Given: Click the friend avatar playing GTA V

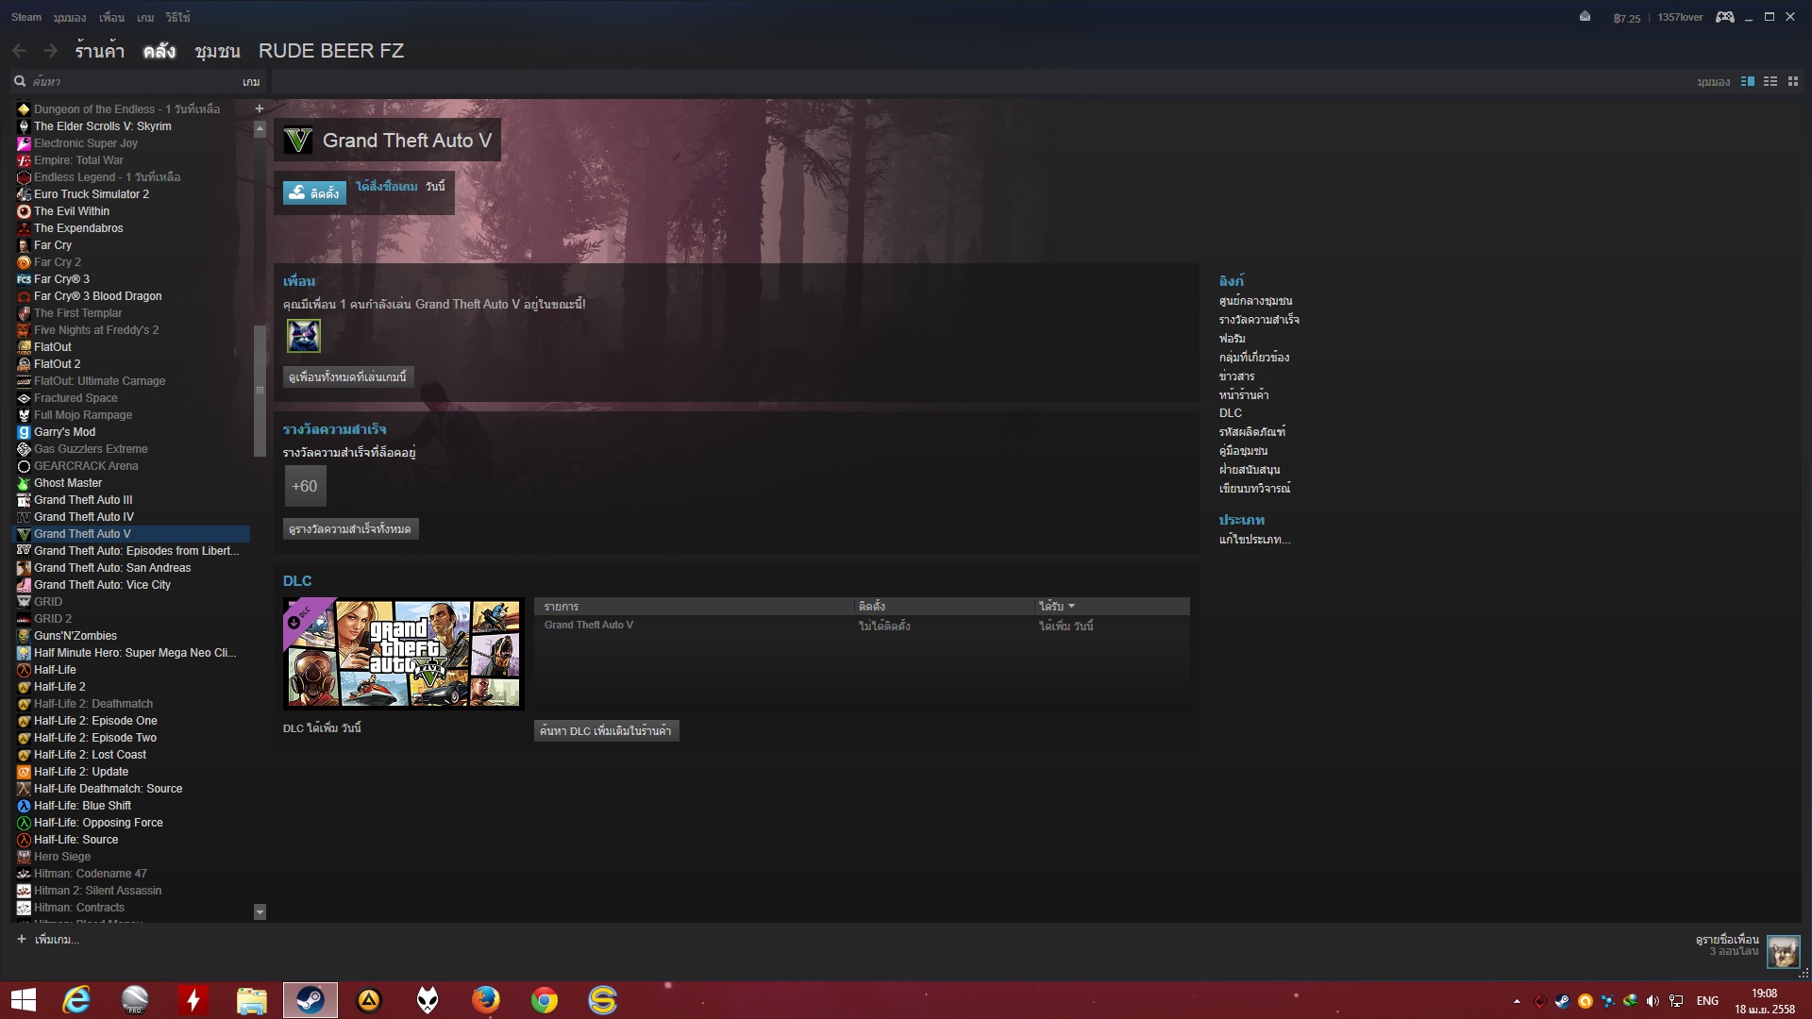Looking at the screenshot, I should tap(303, 336).
